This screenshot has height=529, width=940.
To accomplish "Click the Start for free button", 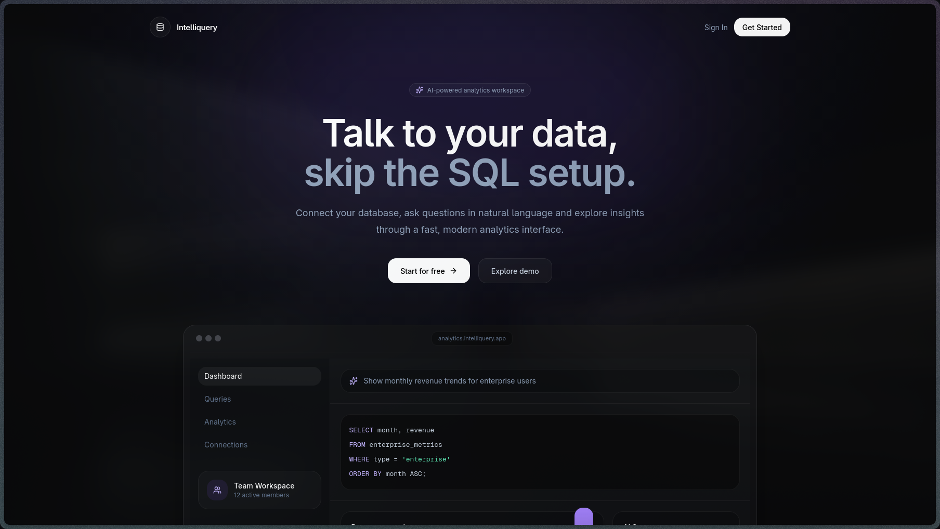I will pos(429,271).
